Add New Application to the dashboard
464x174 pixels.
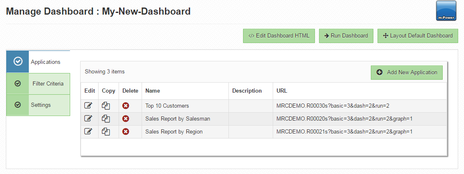click(407, 72)
